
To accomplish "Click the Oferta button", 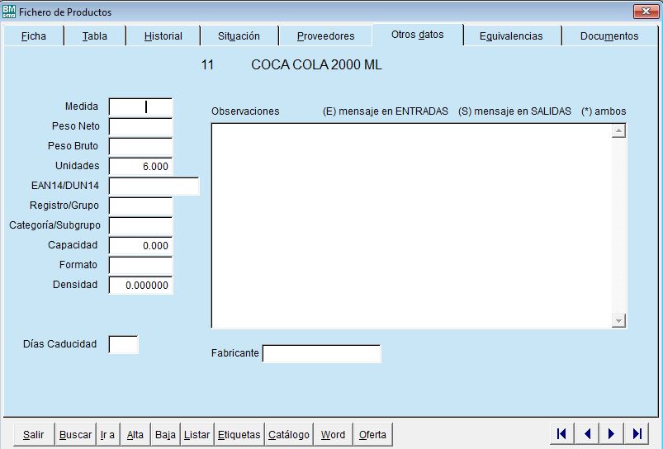I will (372, 435).
